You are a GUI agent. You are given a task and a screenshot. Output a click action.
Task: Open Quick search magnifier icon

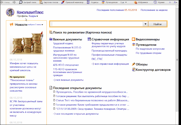tap(21, 2)
